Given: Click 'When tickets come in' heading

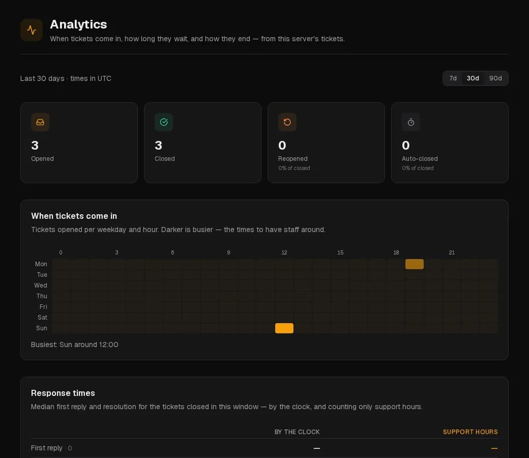Looking at the screenshot, I should pos(74,216).
